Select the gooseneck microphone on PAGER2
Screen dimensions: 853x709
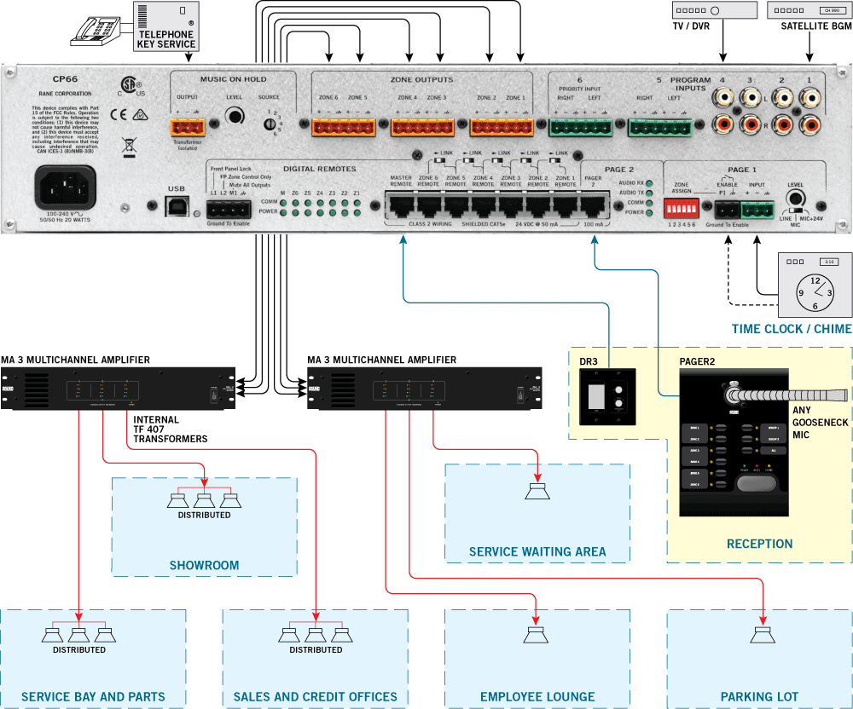pyautogui.click(x=785, y=394)
